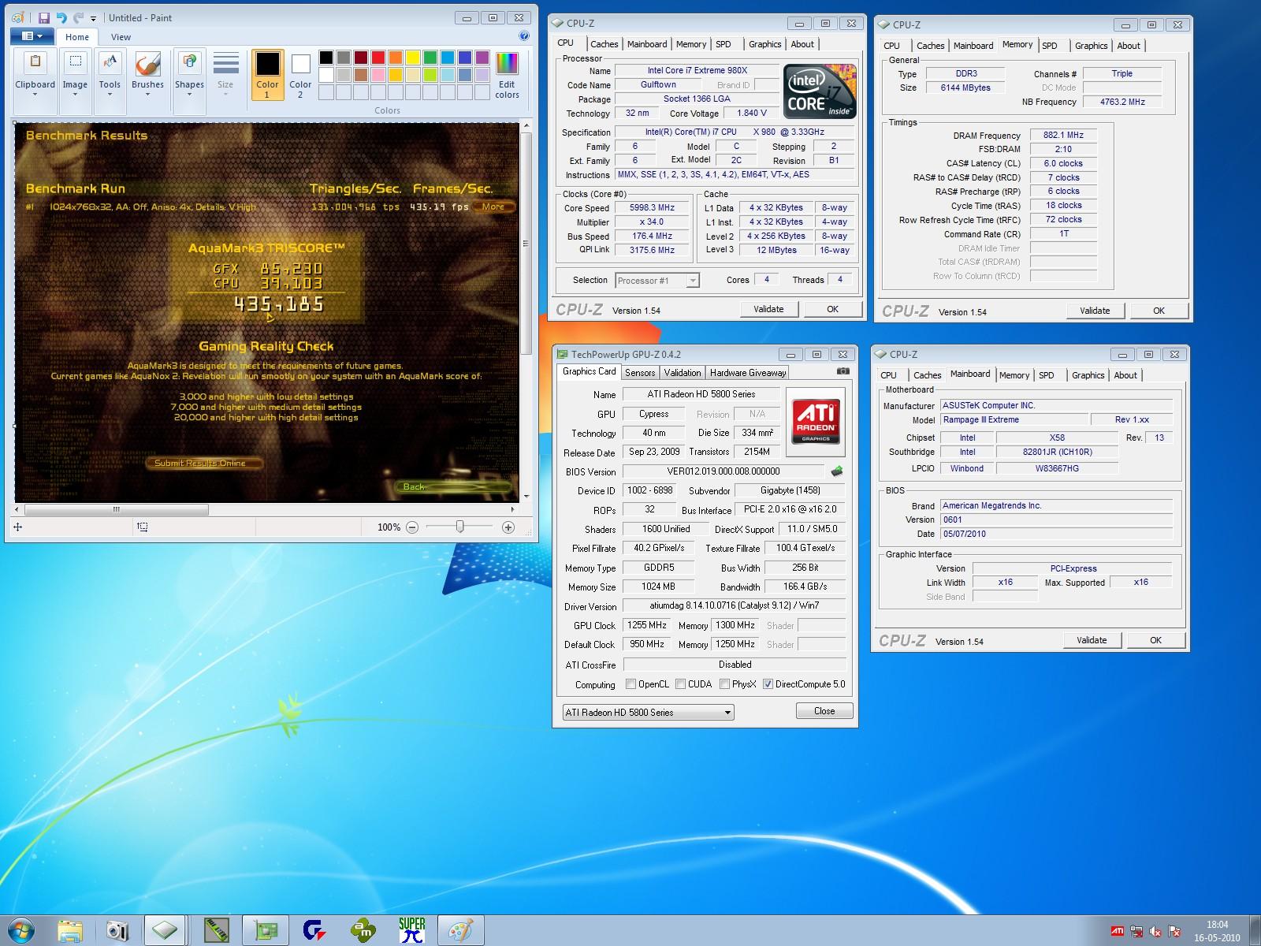Viewport: 1261px width, 946px height.
Task: Click zoom in plus button in Paint
Action: pos(508,527)
